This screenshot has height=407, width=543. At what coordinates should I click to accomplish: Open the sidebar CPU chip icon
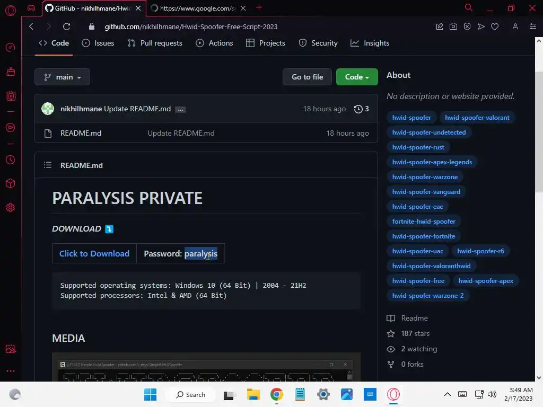(x=11, y=96)
